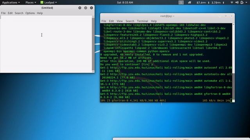Open File menu in Leafpad
This screenshot has height=140, width=250.
pos(3,13)
